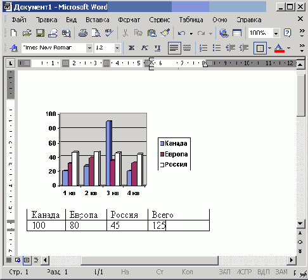
Task: Toggle Bold (Ж) formatting
Action: pyautogui.click(x=131, y=48)
